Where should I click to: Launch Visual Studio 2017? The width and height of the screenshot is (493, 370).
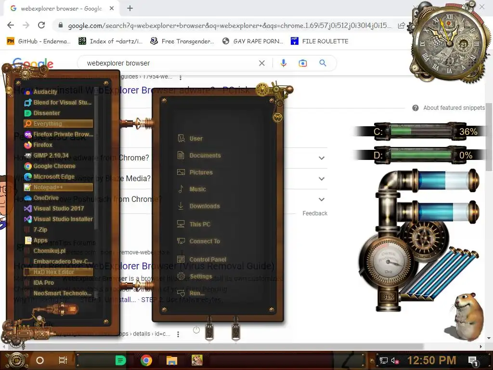(58, 209)
